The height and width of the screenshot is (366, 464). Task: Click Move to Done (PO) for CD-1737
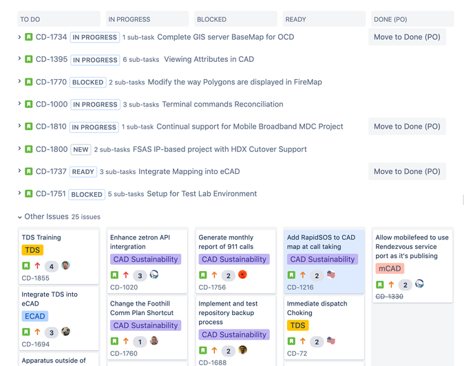pos(407,171)
